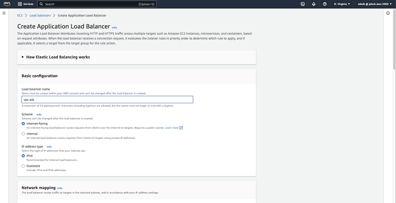Select the Internet-facing scheme option

coord(23,124)
